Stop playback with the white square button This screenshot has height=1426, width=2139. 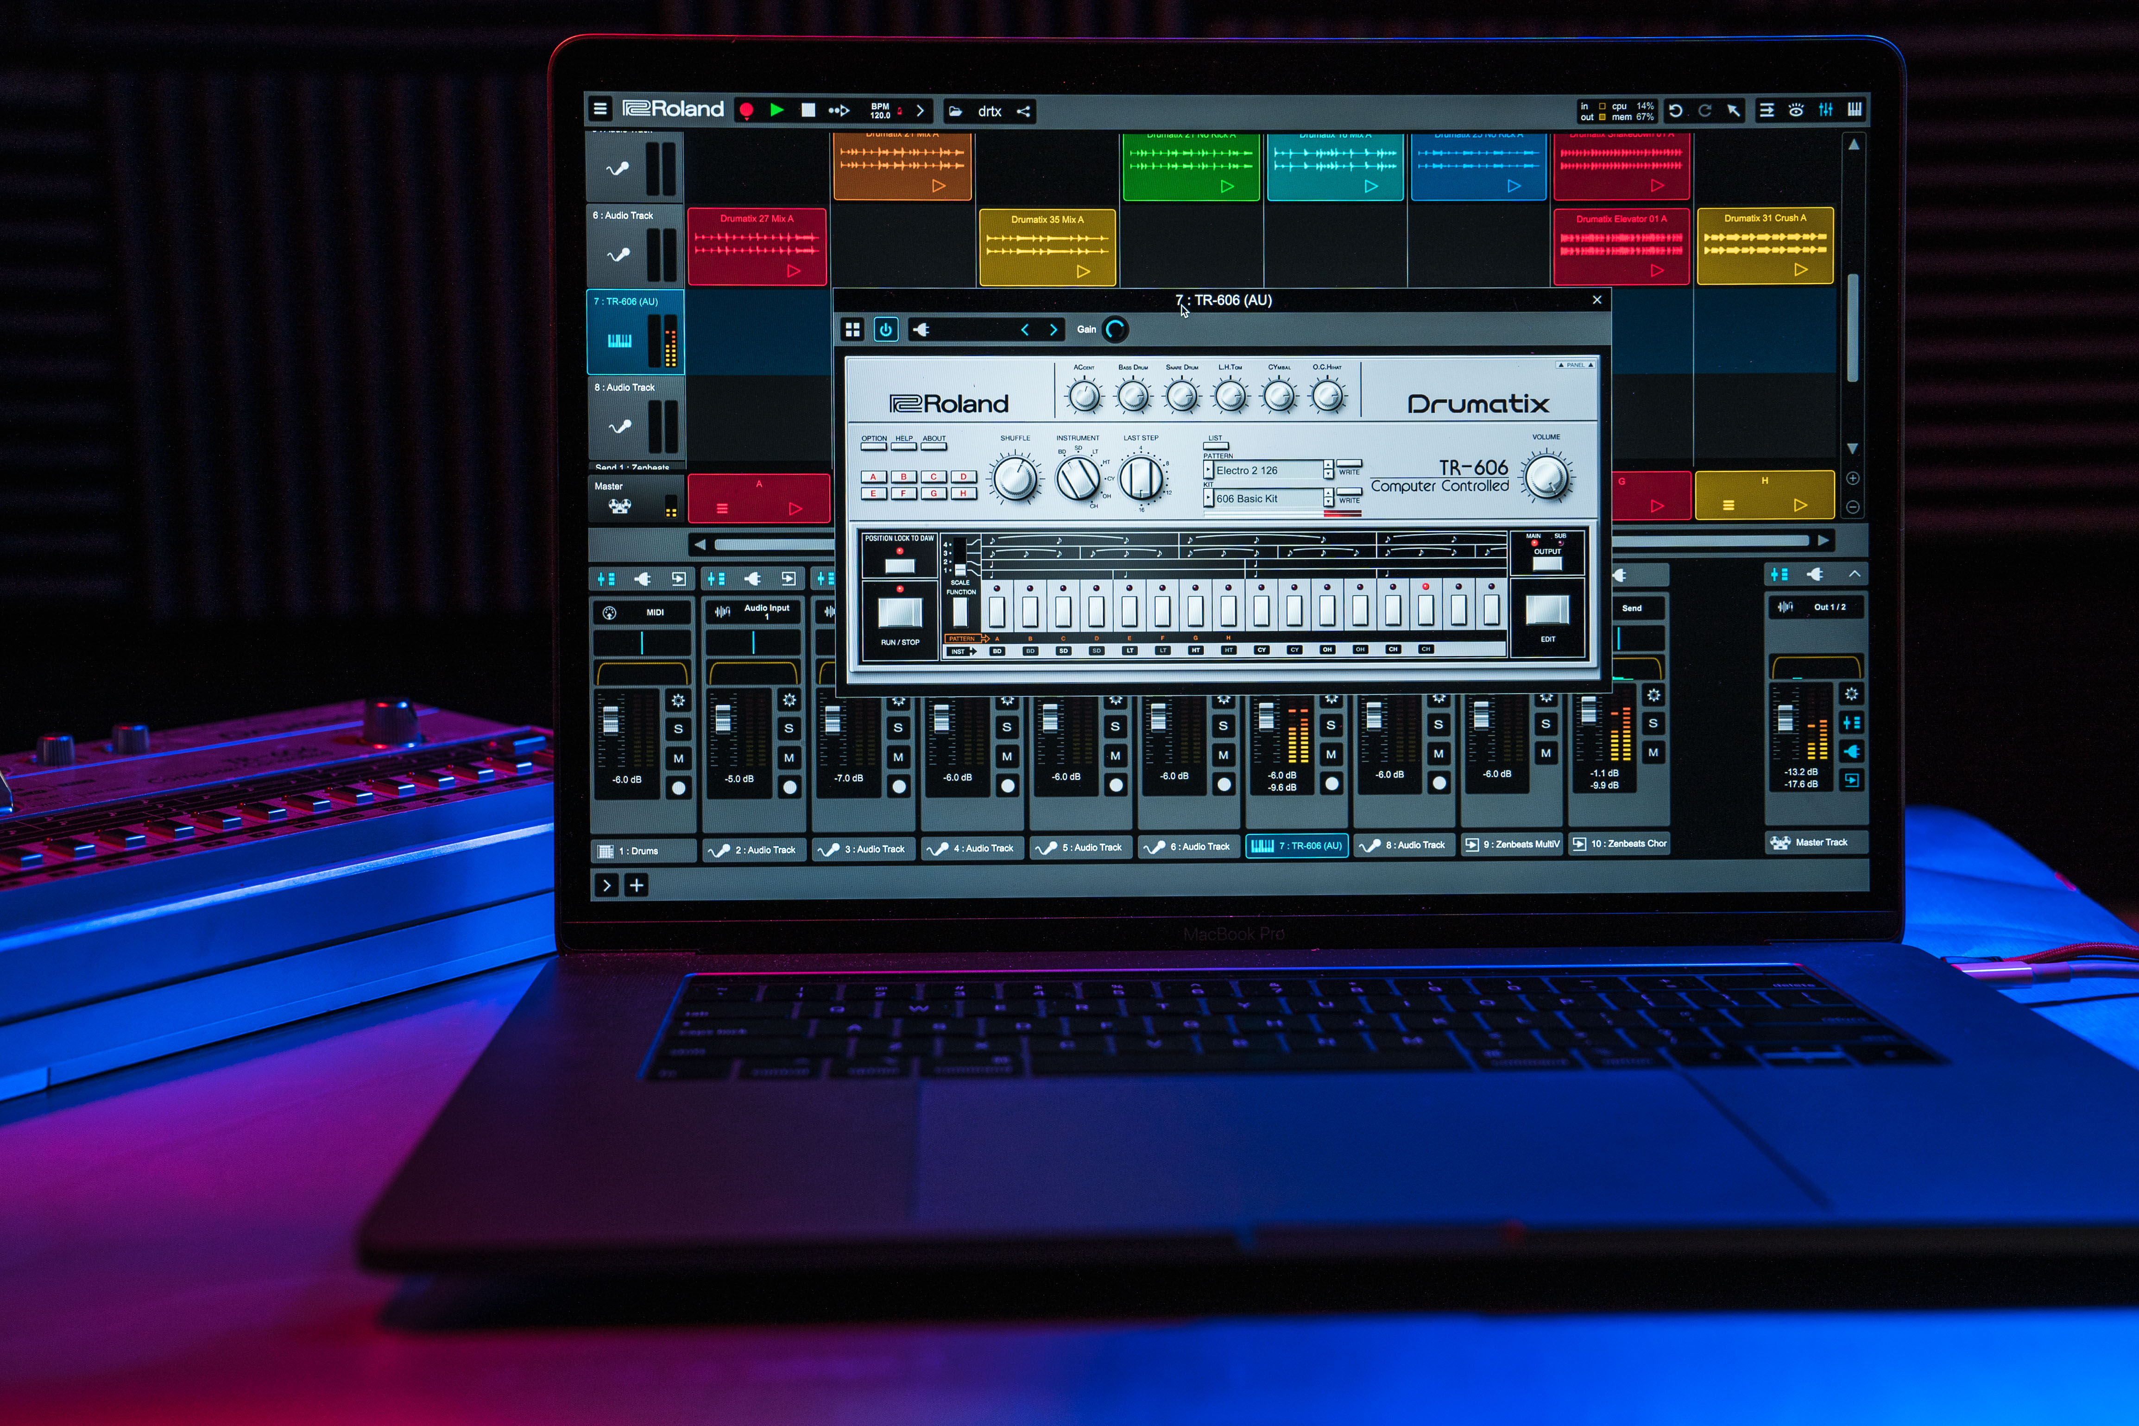point(808,110)
